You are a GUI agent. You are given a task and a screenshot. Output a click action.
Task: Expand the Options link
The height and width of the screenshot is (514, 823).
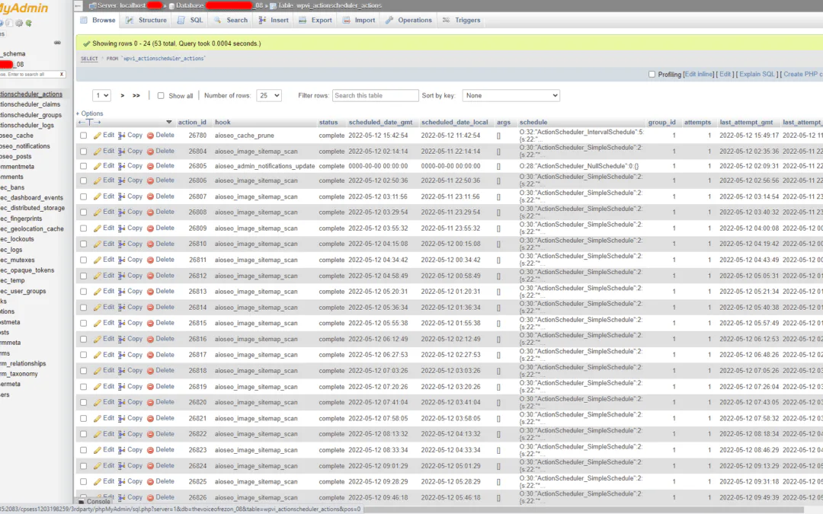(x=90, y=113)
